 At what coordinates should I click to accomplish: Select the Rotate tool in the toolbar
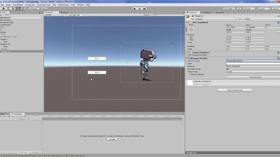click(x=8, y=9)
